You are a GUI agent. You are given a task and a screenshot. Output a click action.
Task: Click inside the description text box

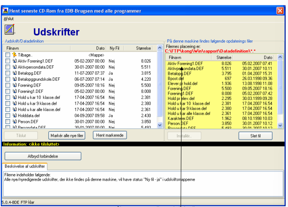pos(143,184)
